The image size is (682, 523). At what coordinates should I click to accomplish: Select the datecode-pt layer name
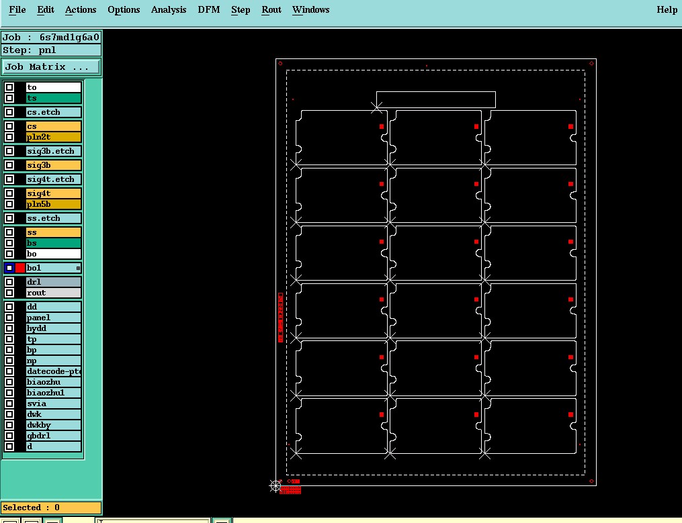coord(54,371)
